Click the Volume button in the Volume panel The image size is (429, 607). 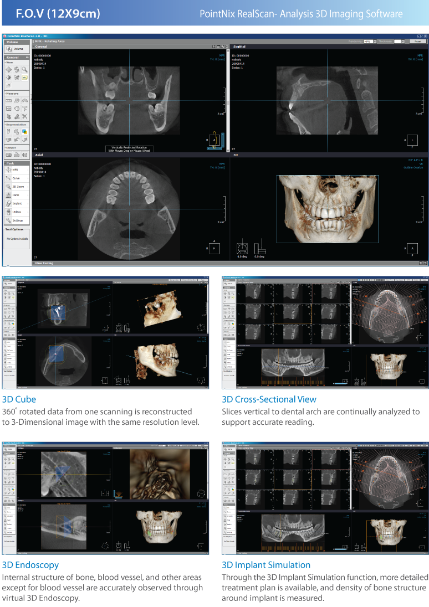[17, 49]
